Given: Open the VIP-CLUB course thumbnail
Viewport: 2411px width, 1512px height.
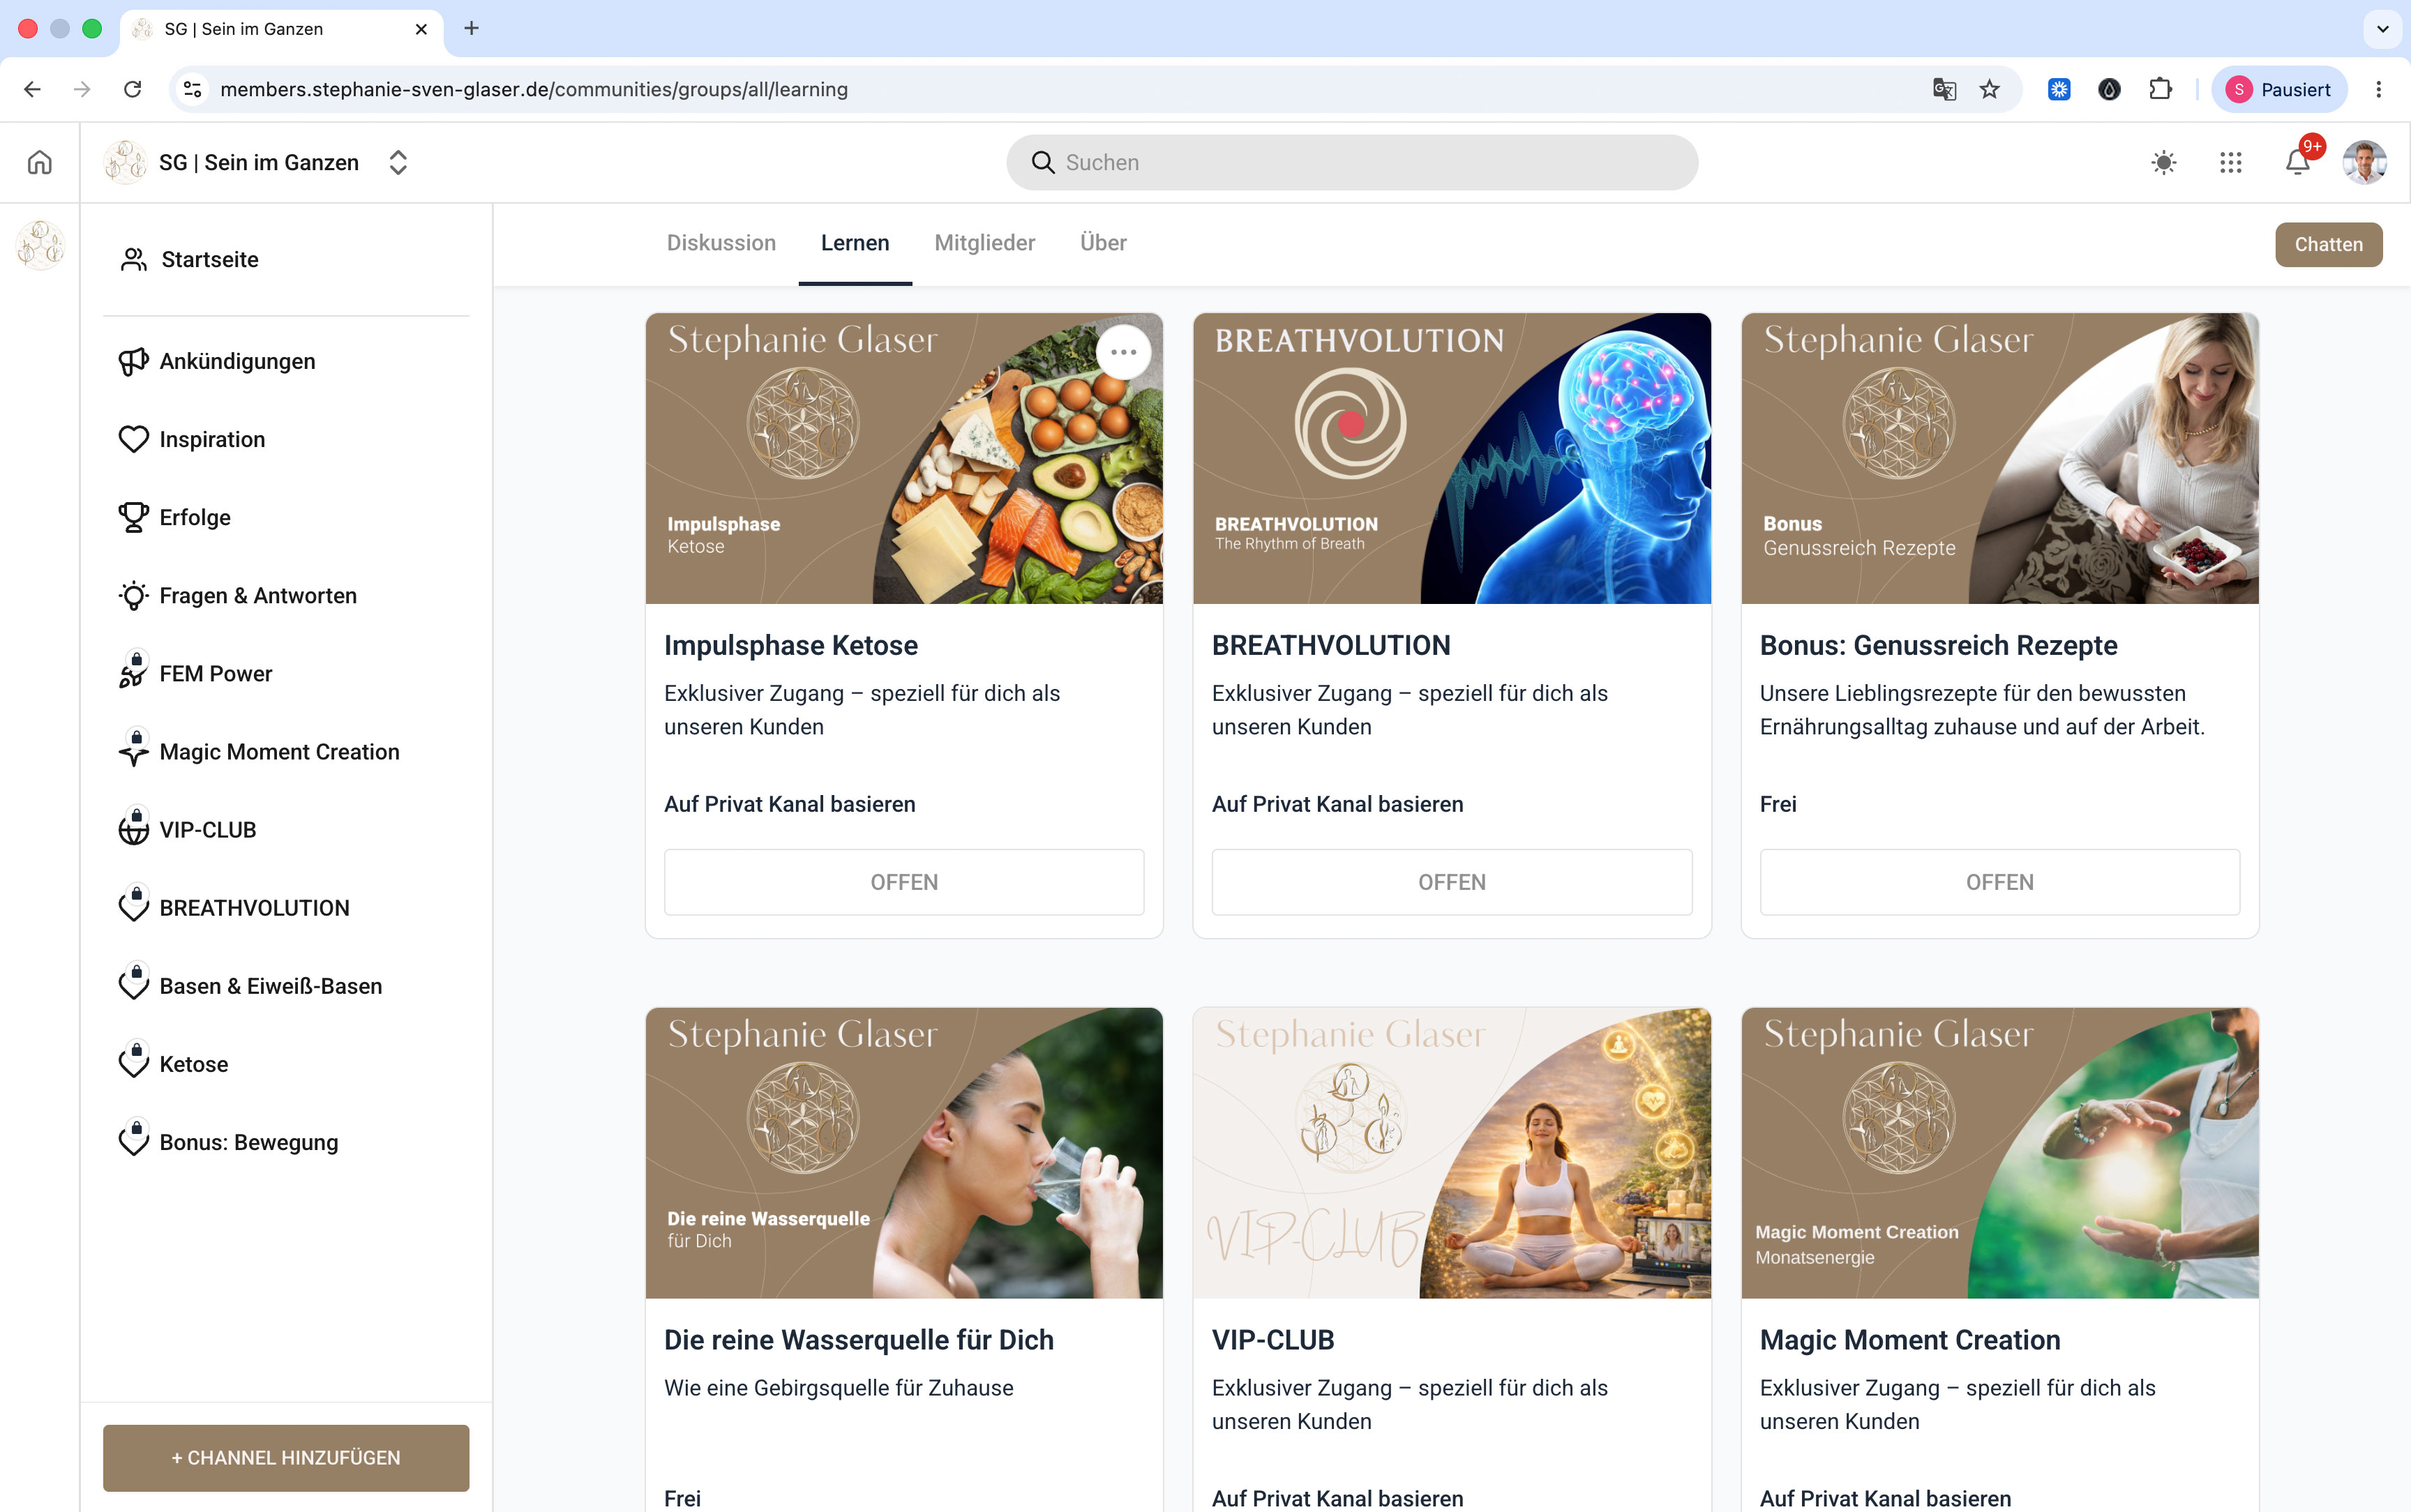Looking at the screenshot, I should [x=1452, y=1153].
